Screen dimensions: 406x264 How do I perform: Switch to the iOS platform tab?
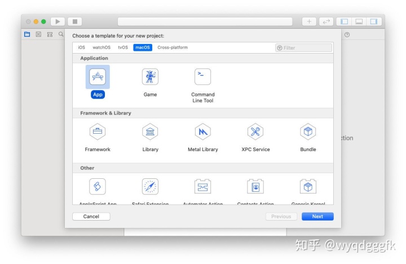tap(82, 47)
